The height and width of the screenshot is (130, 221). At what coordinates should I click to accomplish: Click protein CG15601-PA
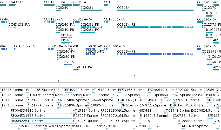(106, 49)
